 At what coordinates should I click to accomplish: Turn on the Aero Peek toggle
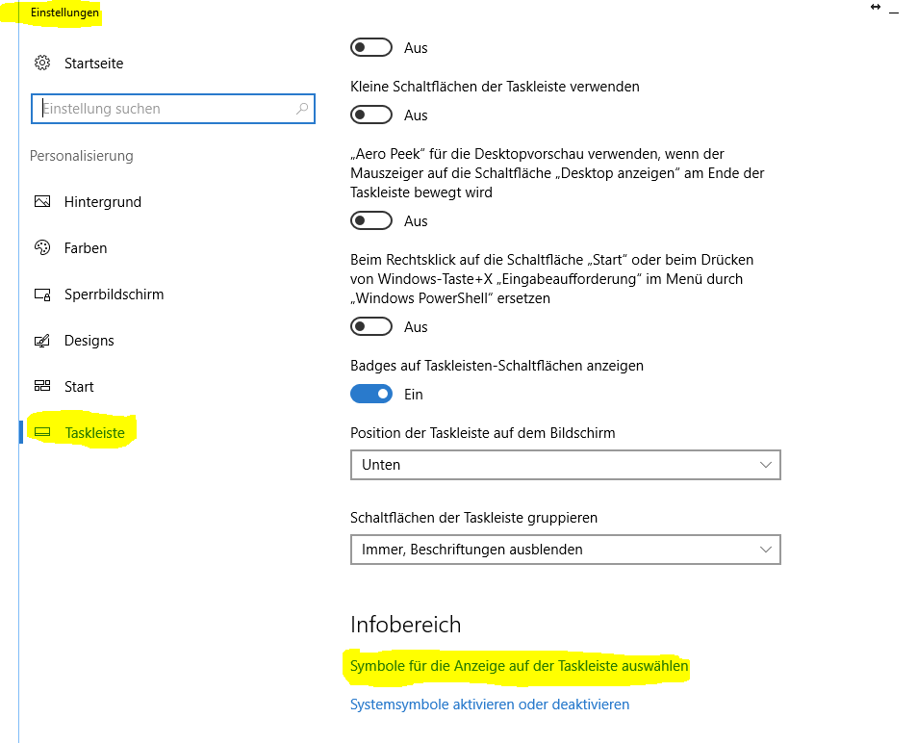coord(371,220)
